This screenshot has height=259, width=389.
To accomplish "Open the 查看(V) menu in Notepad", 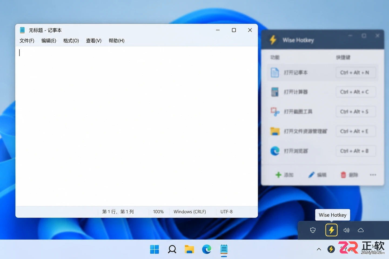I will 93,41.
